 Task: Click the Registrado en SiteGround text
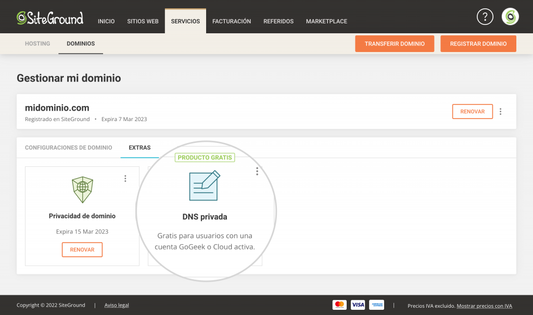[x=57, y=119]
